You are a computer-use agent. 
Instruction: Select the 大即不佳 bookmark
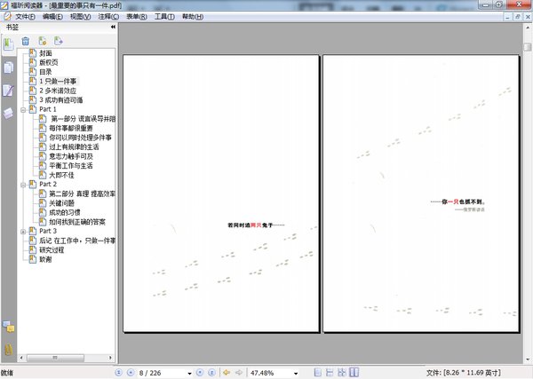61,175
